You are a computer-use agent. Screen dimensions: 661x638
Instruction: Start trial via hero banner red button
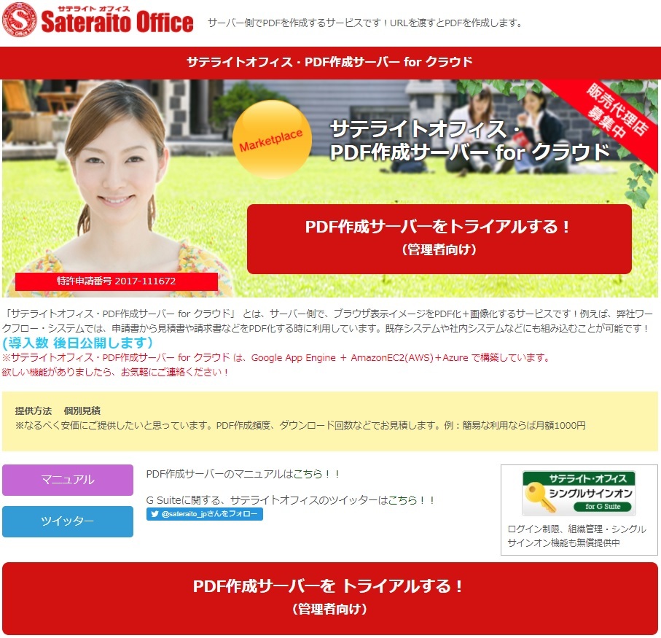click(x=439, y=238)
